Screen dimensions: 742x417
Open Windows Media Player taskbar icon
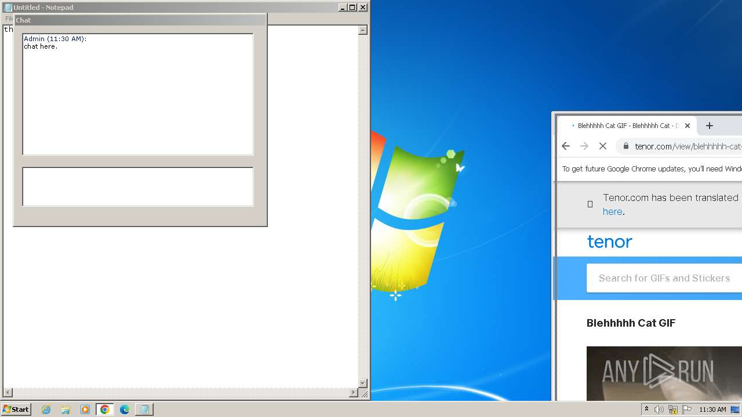(85, 409)
